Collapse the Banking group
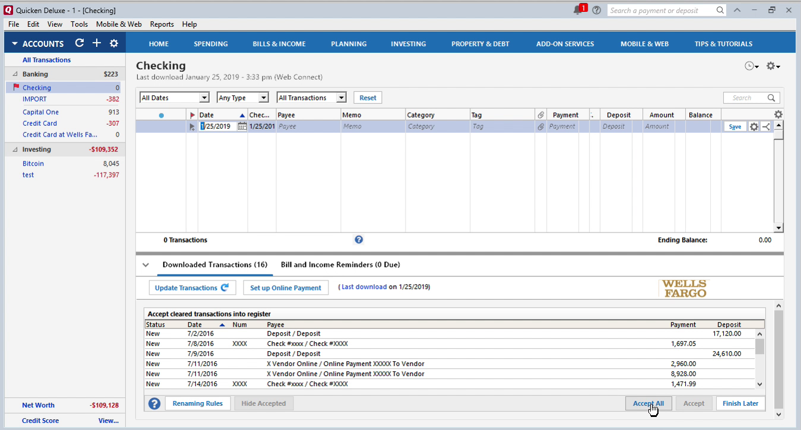801x430 pixels. click(15, 74)
